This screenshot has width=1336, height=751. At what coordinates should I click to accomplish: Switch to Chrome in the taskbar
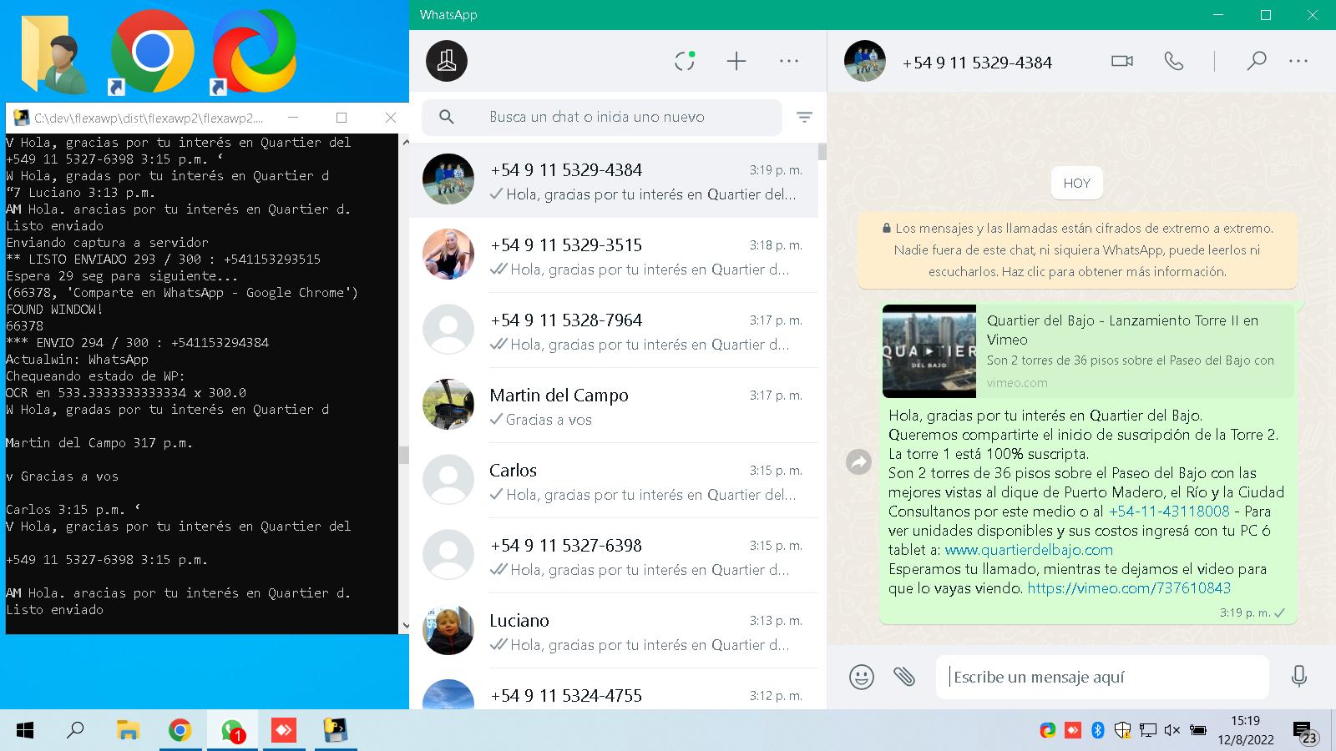coord(180,731)
